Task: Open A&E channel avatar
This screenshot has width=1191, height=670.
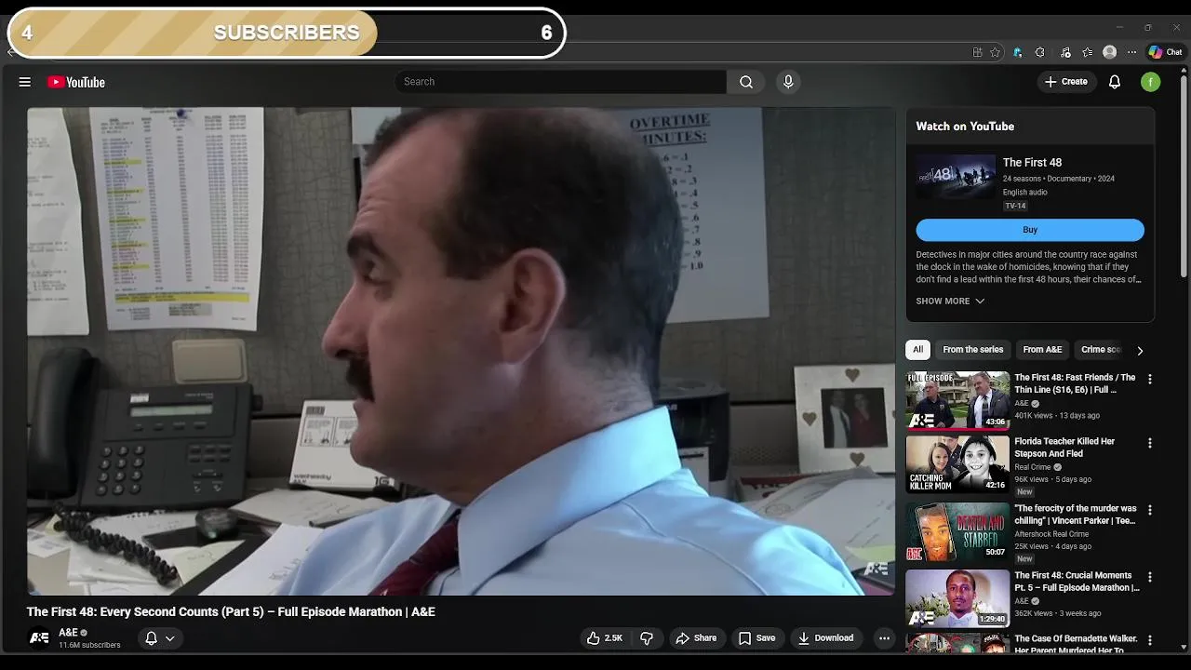Action: [39, 638]
